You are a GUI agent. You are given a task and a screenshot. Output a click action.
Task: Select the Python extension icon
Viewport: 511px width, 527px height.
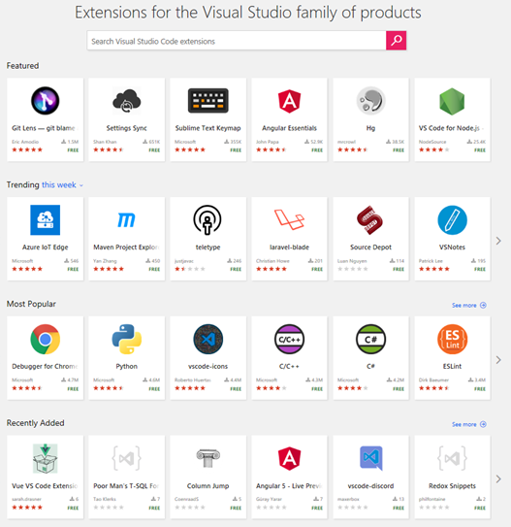click(x=127, y=339)
